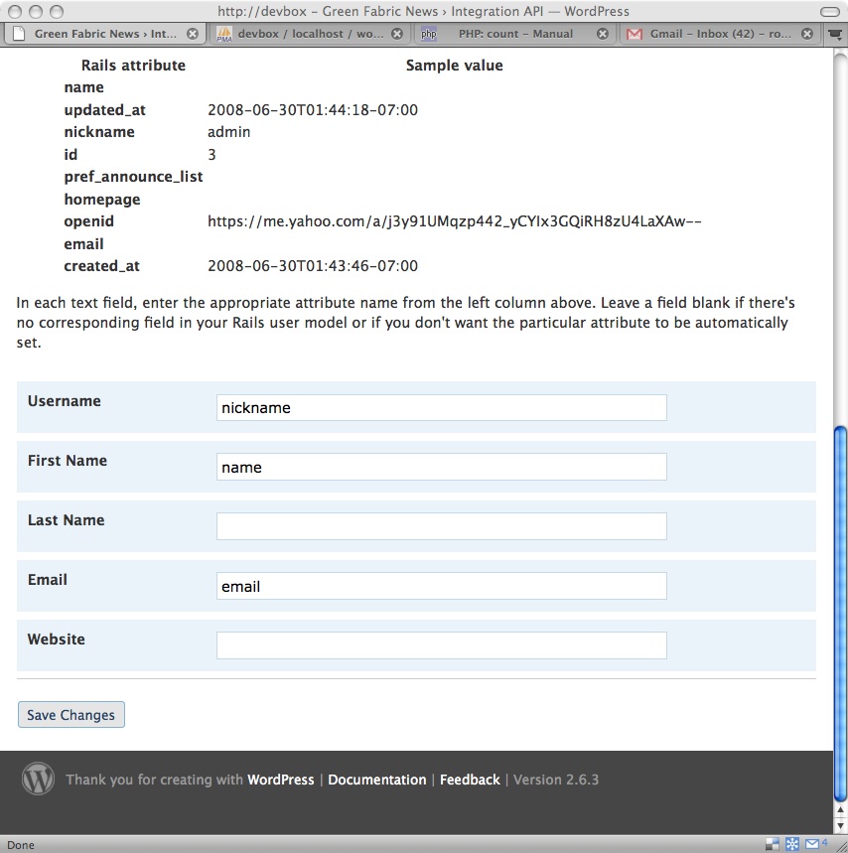The height and width of the screenshot is (853, 848).
Task: Click the 'Done' status bar text
Action: click(x=21, y=845)
